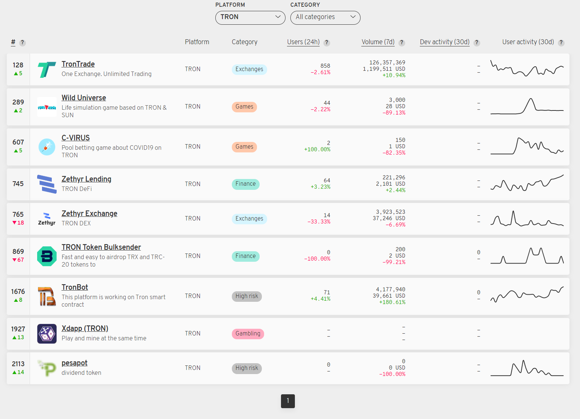
Task: Go to page 1 in pagination
Action: 288,401
